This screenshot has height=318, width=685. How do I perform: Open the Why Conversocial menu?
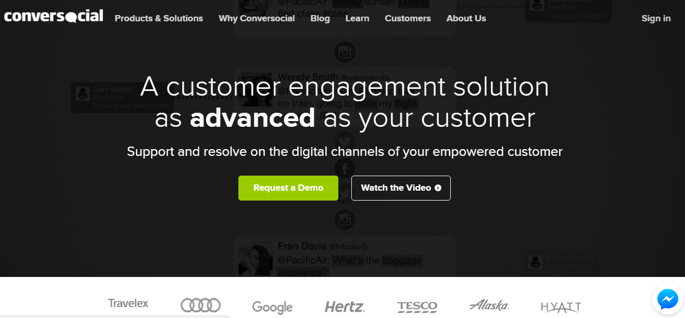pyautogui.click(x=257, y=18)
